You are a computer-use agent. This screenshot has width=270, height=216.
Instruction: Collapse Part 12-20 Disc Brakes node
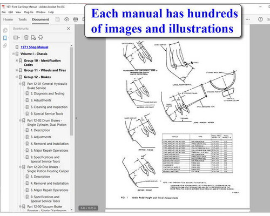tap(20, 167)
